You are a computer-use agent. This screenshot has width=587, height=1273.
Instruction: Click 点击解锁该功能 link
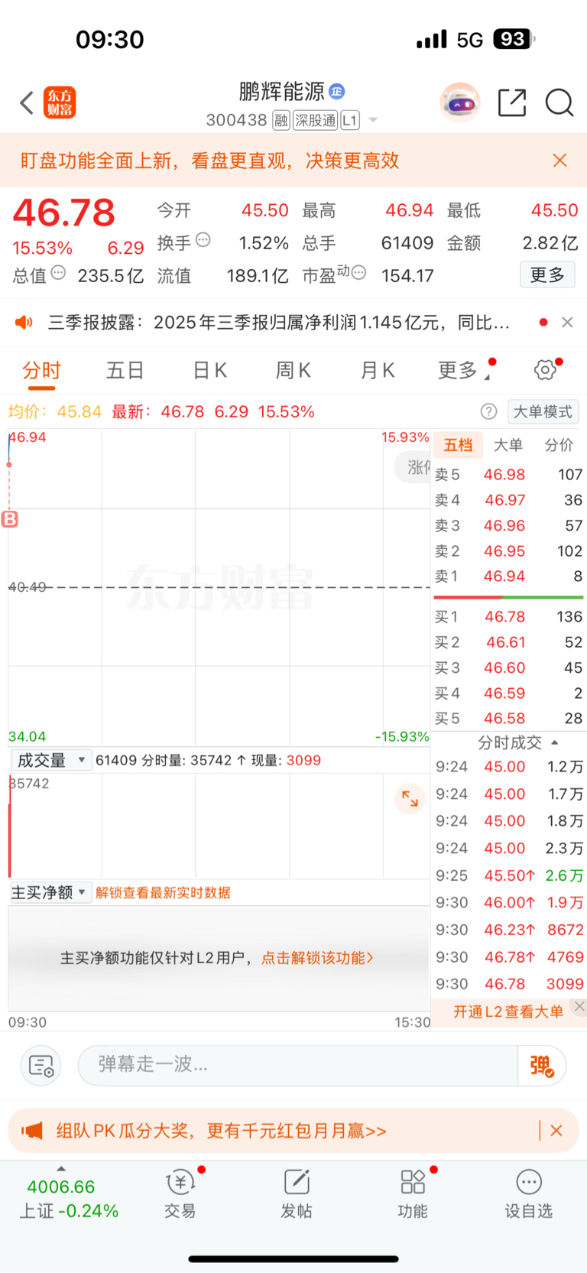(317, 958)
